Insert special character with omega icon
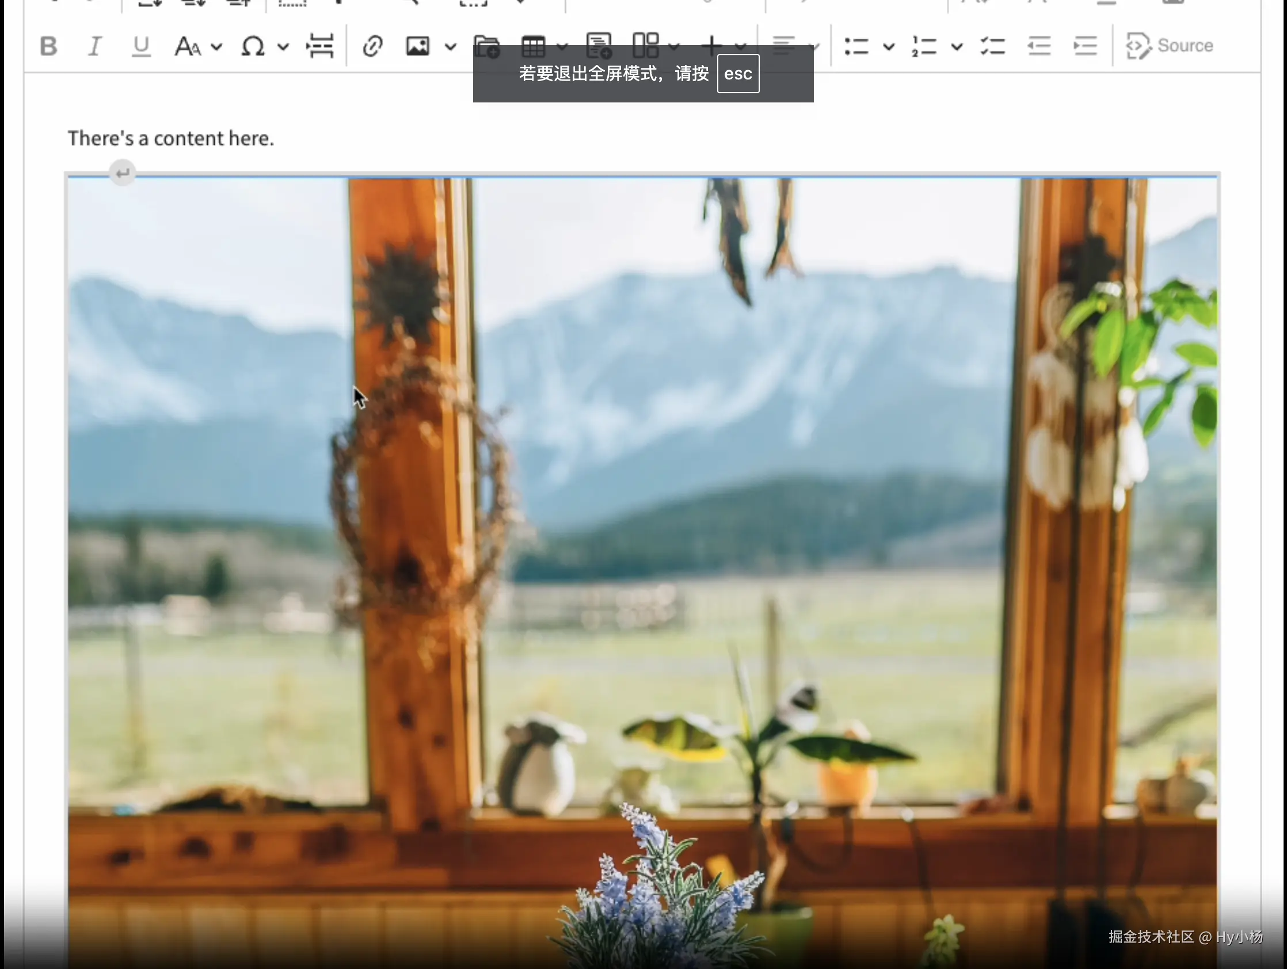Image resolution: width=1287 pixels, height=969 pixels. click(x=253, y=46)
